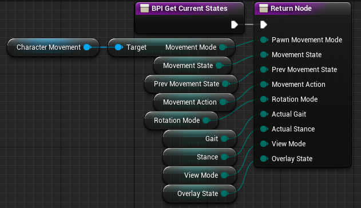The width and height of the screenshot is (361, 208).
Task: Click the Return Node execution input pin
Action: [x=264, y=25]
